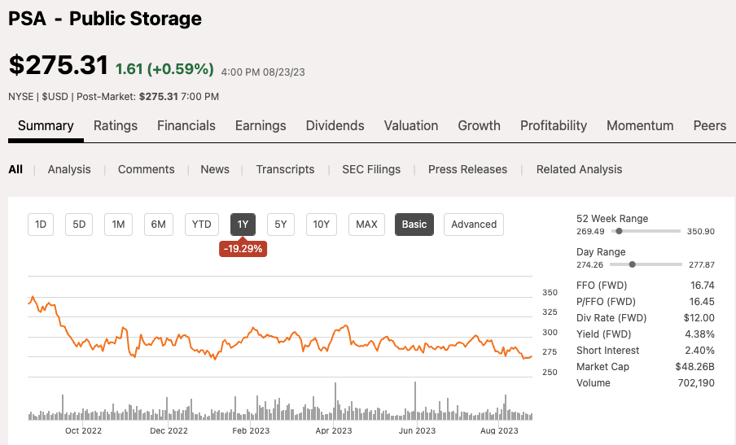Click the Aug 2023 axis label
This screenshot has width=736, height=445.
tap(499, 430)
